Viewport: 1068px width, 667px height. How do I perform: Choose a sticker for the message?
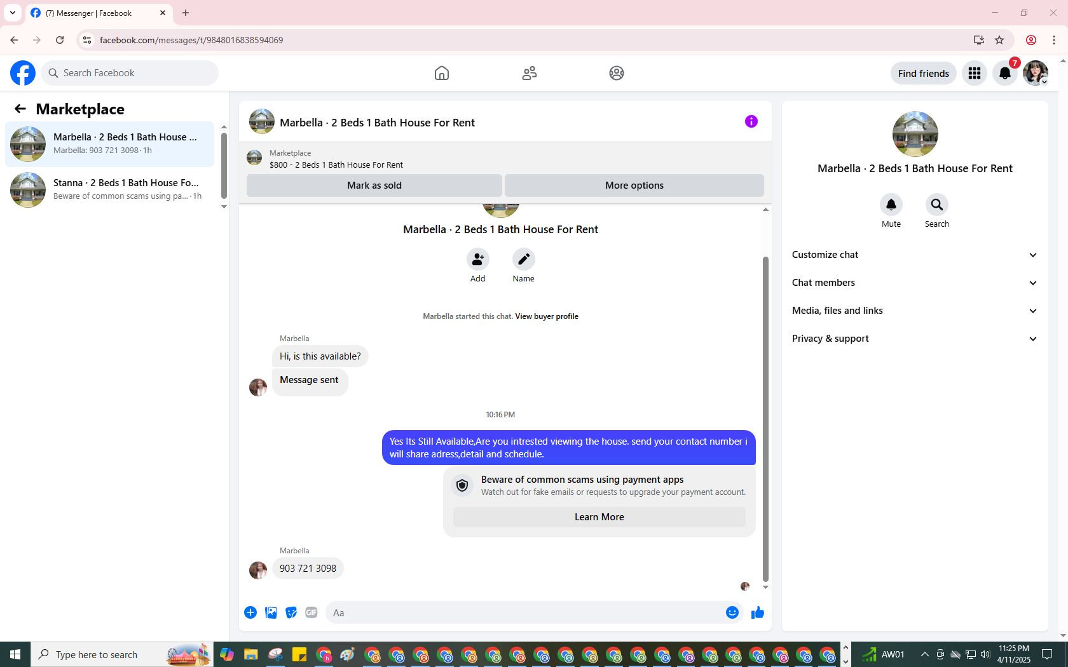[291, 612]
